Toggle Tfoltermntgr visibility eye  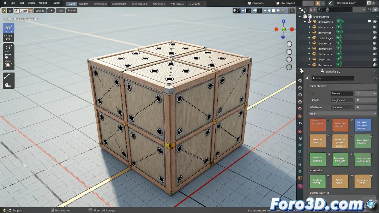click(x=375, y=49)
